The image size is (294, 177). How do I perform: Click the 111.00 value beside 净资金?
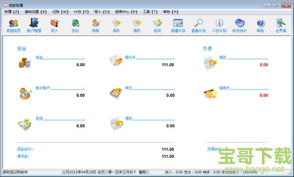click(168, 156)
